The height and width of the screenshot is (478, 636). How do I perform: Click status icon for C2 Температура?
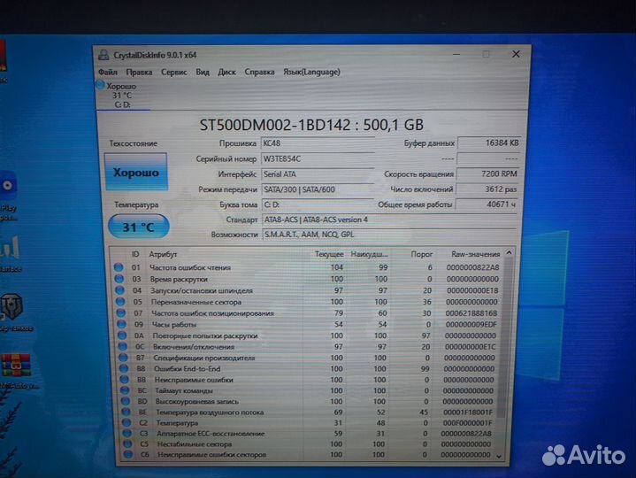coord(126,422)
